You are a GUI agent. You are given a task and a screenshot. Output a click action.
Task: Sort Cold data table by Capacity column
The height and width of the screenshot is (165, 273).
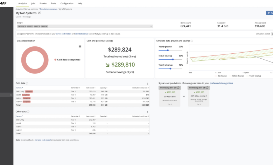point(104,88)
